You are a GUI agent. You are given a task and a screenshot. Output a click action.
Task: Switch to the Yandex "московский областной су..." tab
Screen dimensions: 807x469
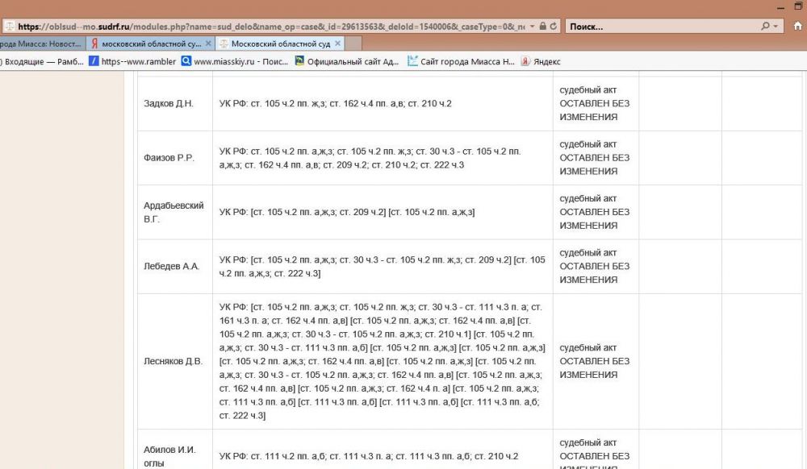point(145,44)
